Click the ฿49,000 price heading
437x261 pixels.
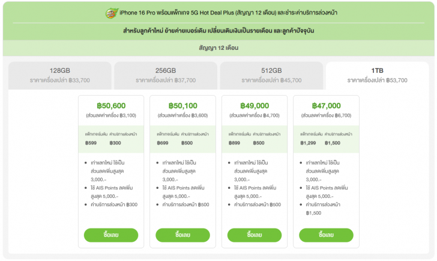click(255, 105)
